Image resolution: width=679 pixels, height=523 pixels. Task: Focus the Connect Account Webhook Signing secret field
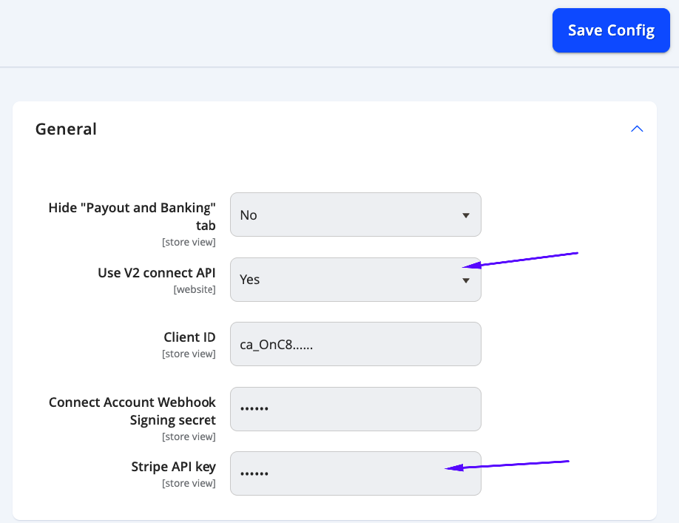pyautogui.click(x=356, y=409)
